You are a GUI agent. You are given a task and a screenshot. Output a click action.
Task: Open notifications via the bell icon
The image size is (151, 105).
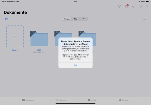point(133,6)
